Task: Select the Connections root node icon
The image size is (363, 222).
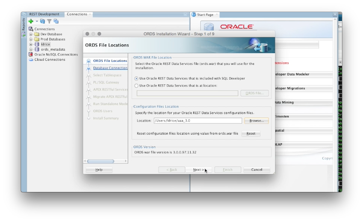Action: pyautogui.click(x=31, y=29)
